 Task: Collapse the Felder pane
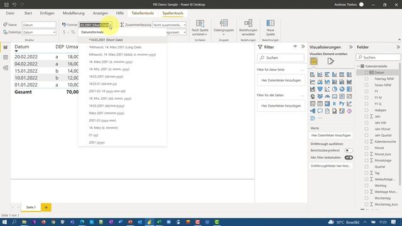pyautogui.click(x=398, y=47)
